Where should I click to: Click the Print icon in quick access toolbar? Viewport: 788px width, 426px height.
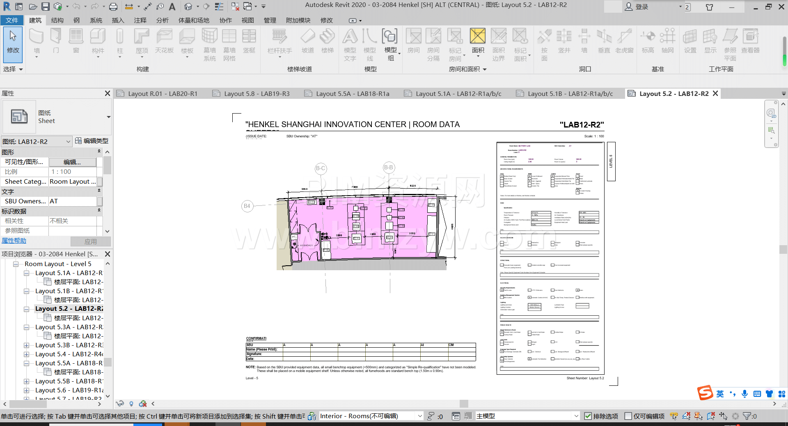[113, 7]
